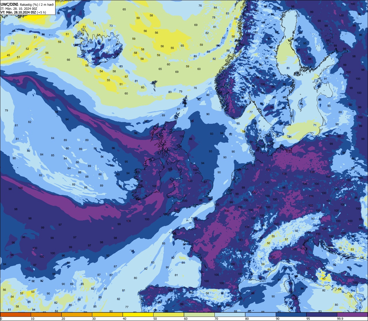Click the humidity value 73 near Iceland
Viewport: 368px width, 321px height.
pos(111,26)
